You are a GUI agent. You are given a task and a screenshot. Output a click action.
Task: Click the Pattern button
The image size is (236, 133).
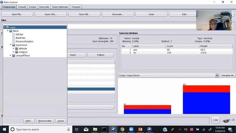(101, 55)
